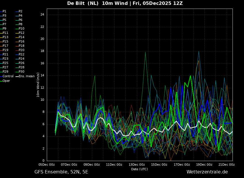Select the 13Dec 00z date tick
Viewport: 244px width, 178px height.
coord(137,165)
